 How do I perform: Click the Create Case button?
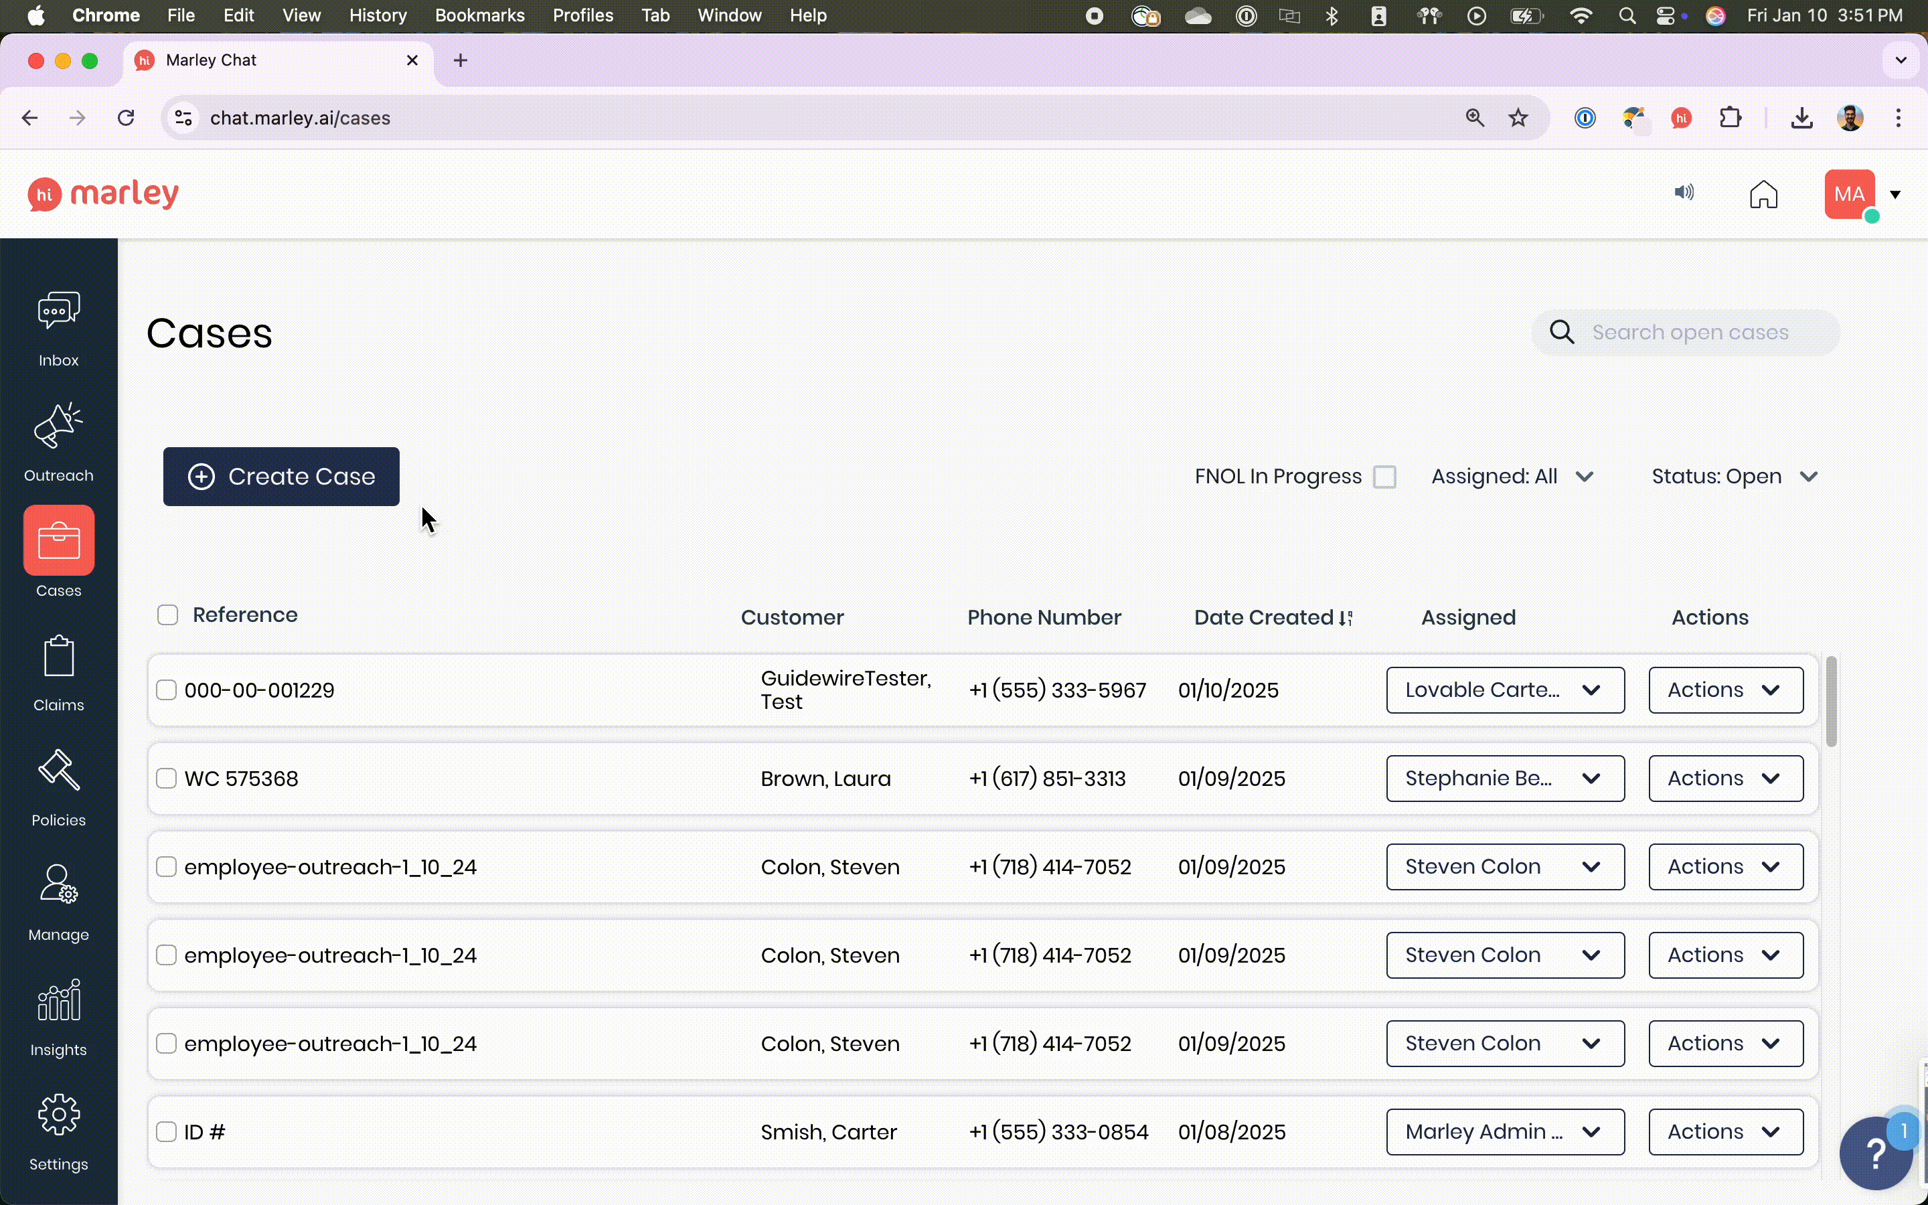(x=281, y=476)
